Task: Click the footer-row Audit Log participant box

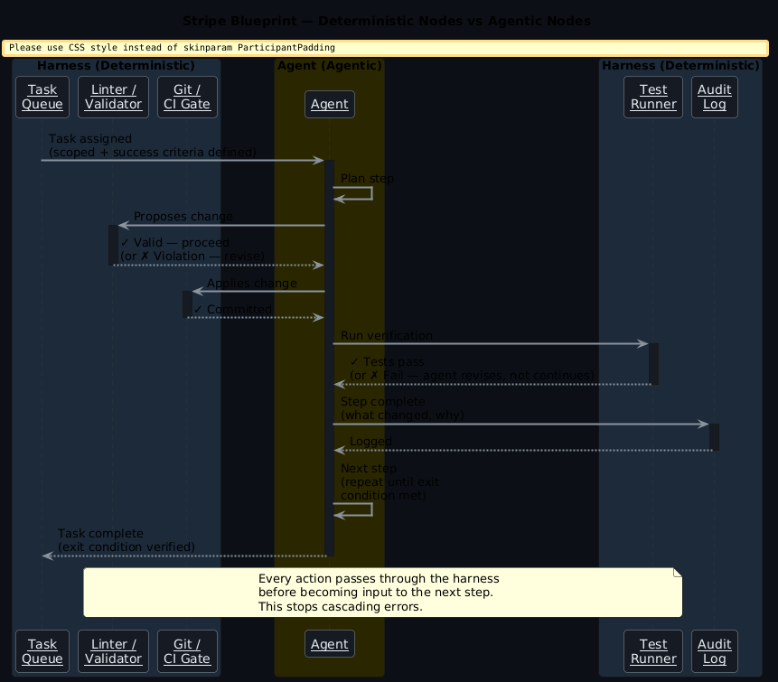Action: point(715,651)
